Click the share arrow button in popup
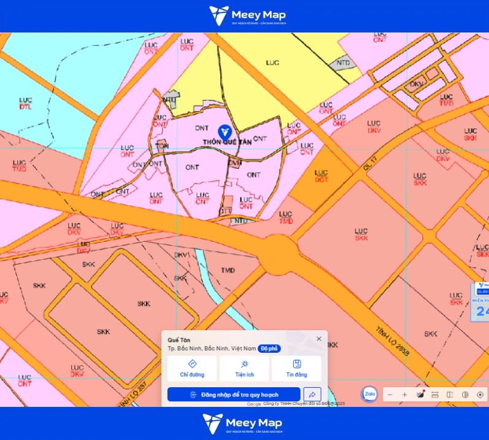 (312, 395)
